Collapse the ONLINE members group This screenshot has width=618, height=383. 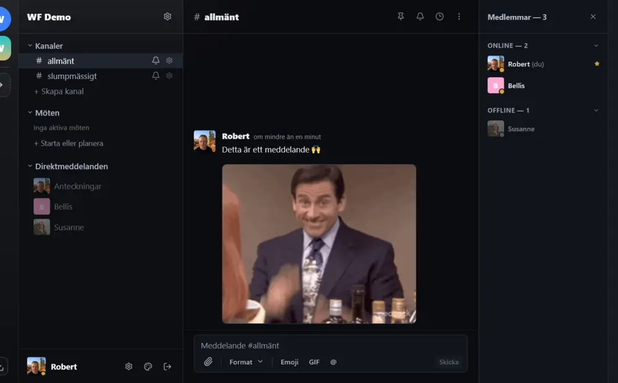click(x=596, y=46)
